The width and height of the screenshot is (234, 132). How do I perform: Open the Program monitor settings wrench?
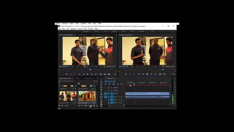(163, 66)
